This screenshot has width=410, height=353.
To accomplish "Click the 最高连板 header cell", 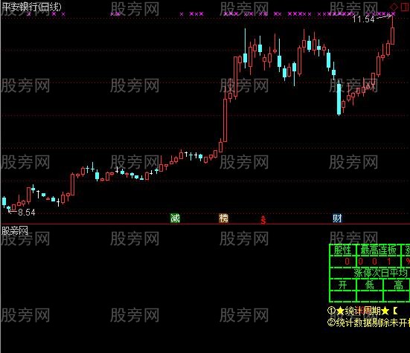I will pos(378,250).
